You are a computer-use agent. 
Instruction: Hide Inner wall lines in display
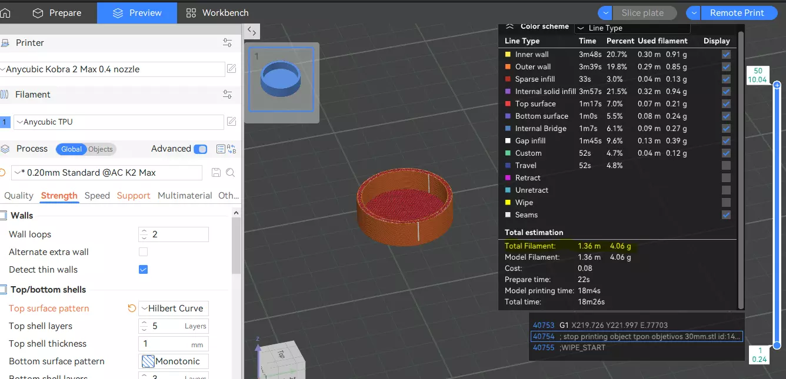click(x=726, y=54)
